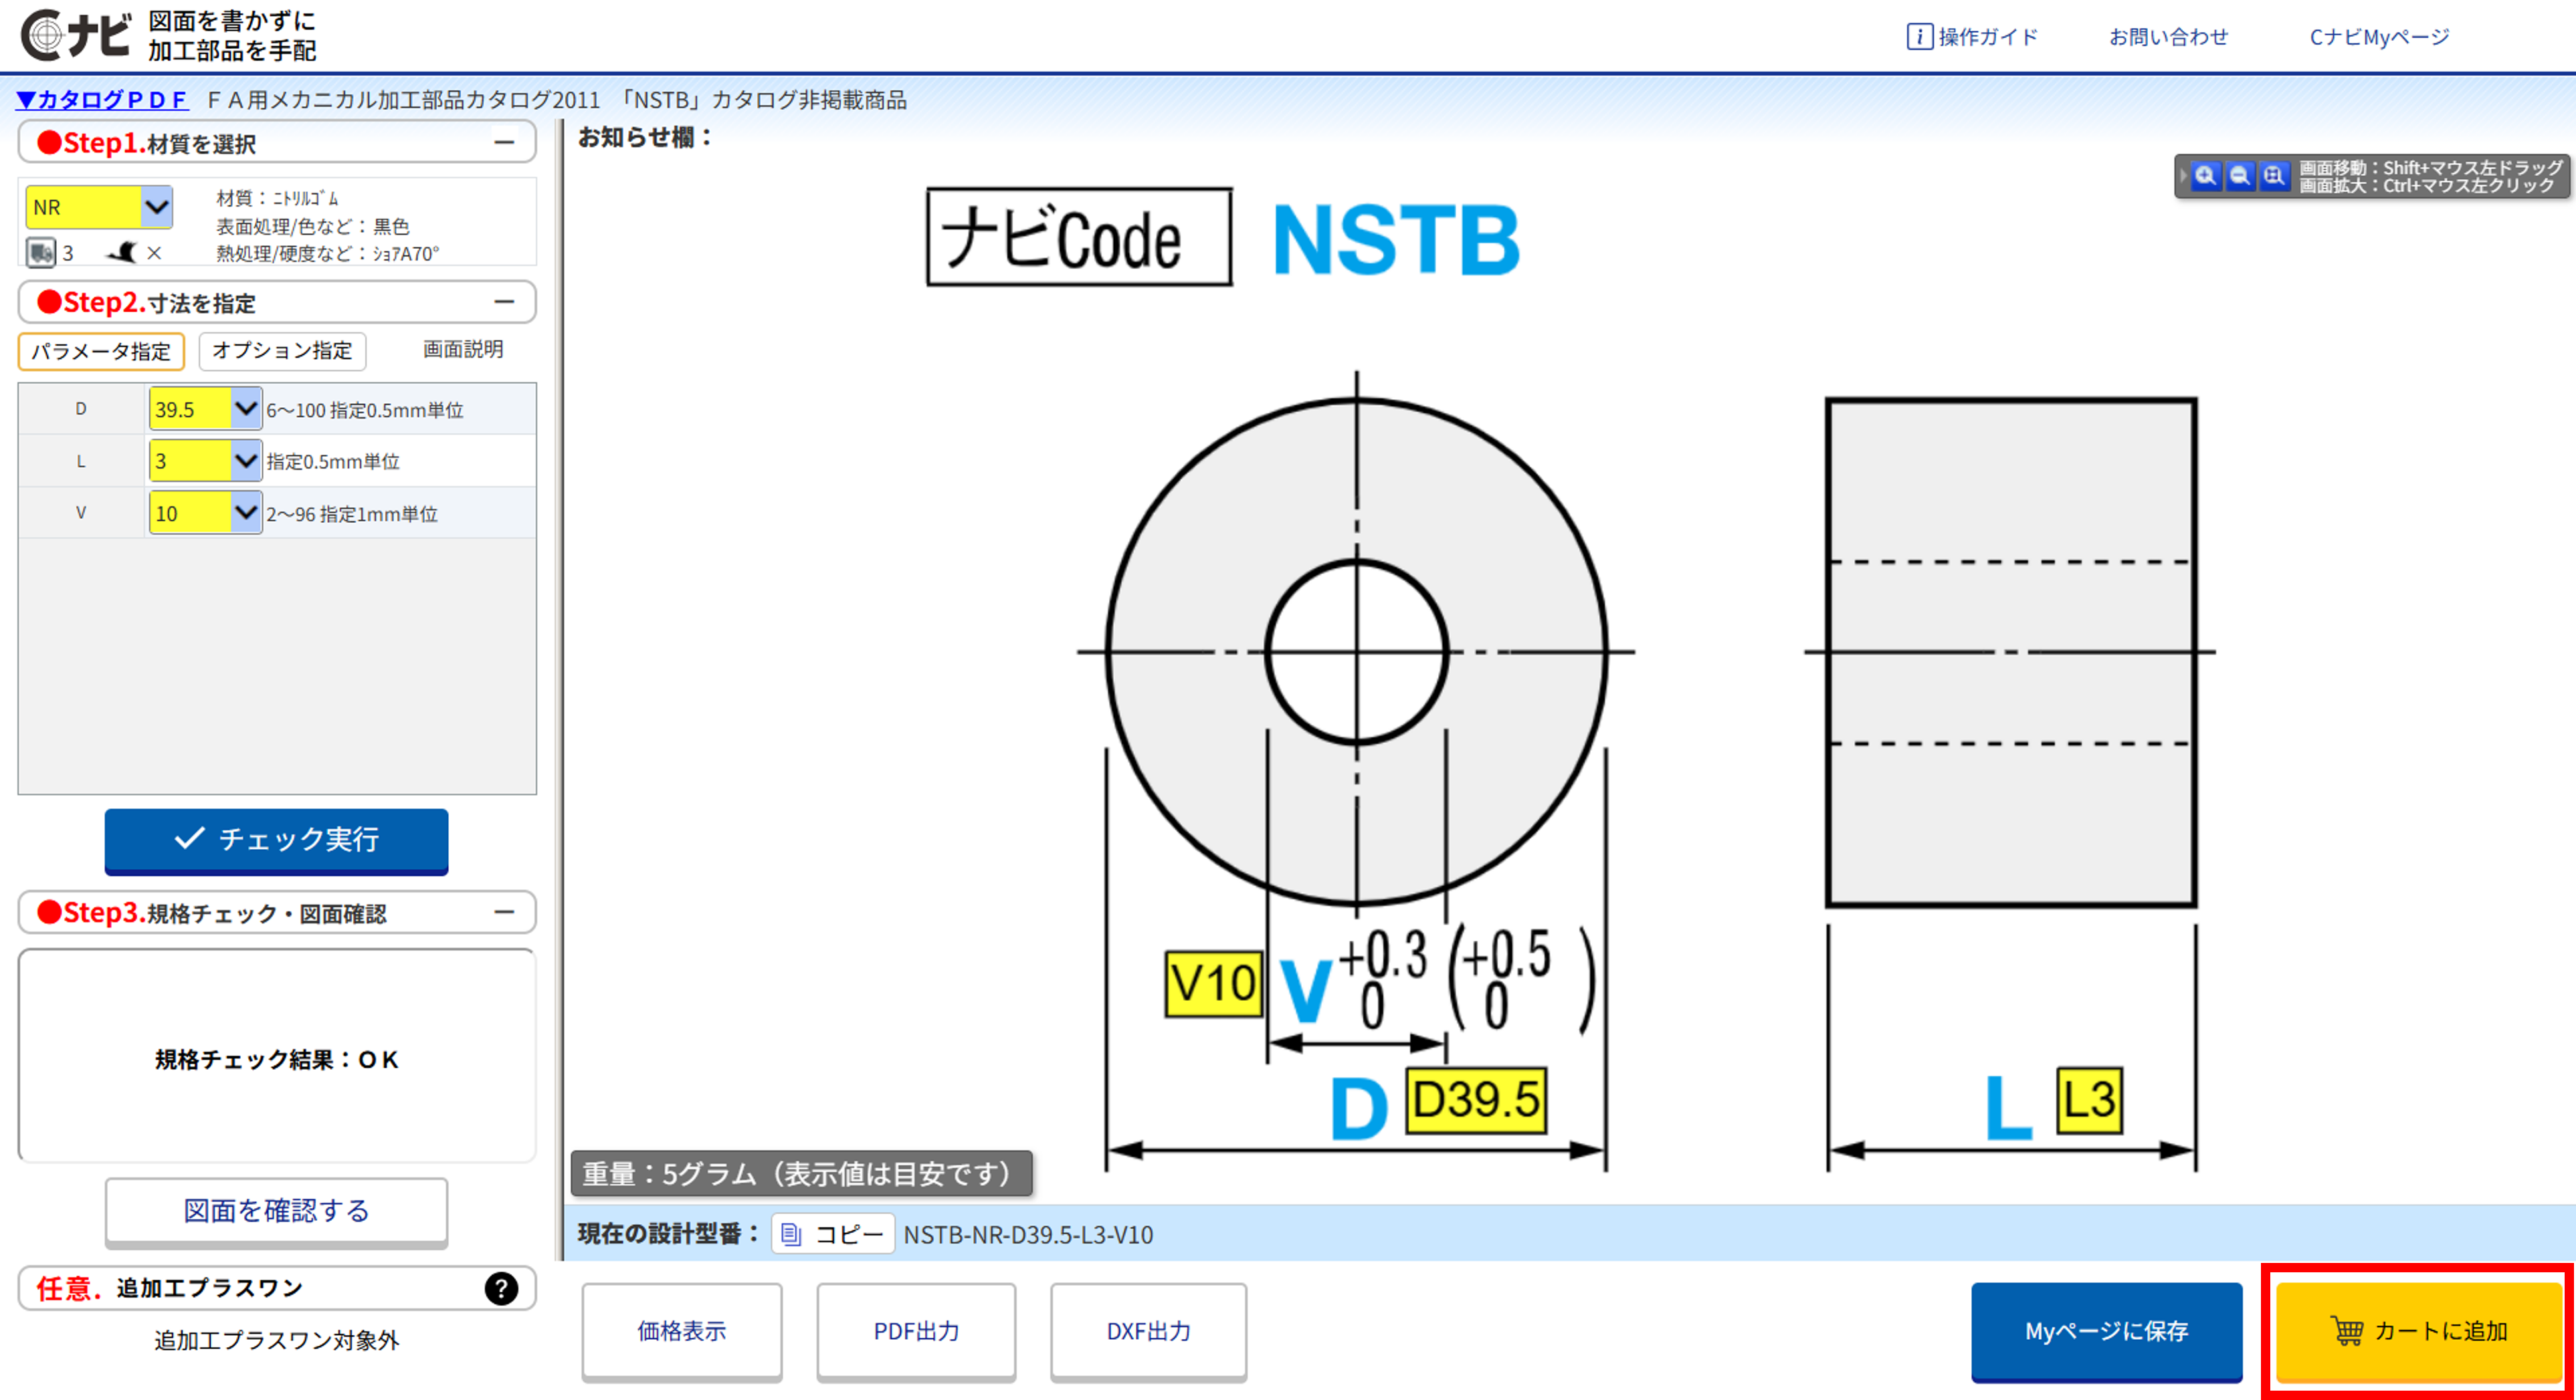This screenshot has width=2576, height=1400.
Task: Open 操作ガイド in header
Action: [x=1987, y=37]
